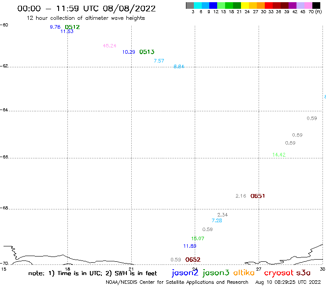Click the gray 2.16 wave height value
Screen dimensions: 326x286
tap(241, 196)
